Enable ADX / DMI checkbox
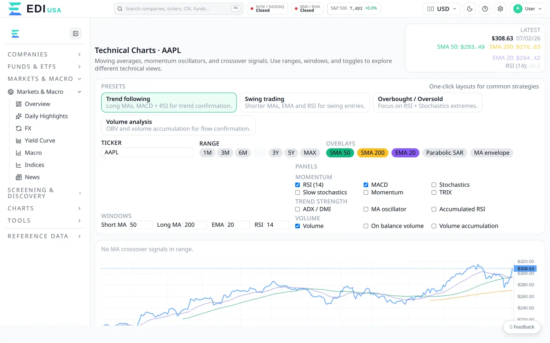The height and width of the screenshot is (343, 550). (x=298, y=209)
